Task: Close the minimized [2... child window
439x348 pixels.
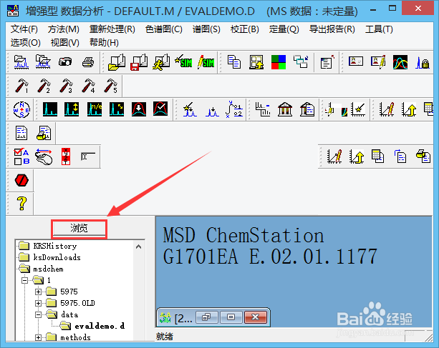Action: click(x=256, y=317)
